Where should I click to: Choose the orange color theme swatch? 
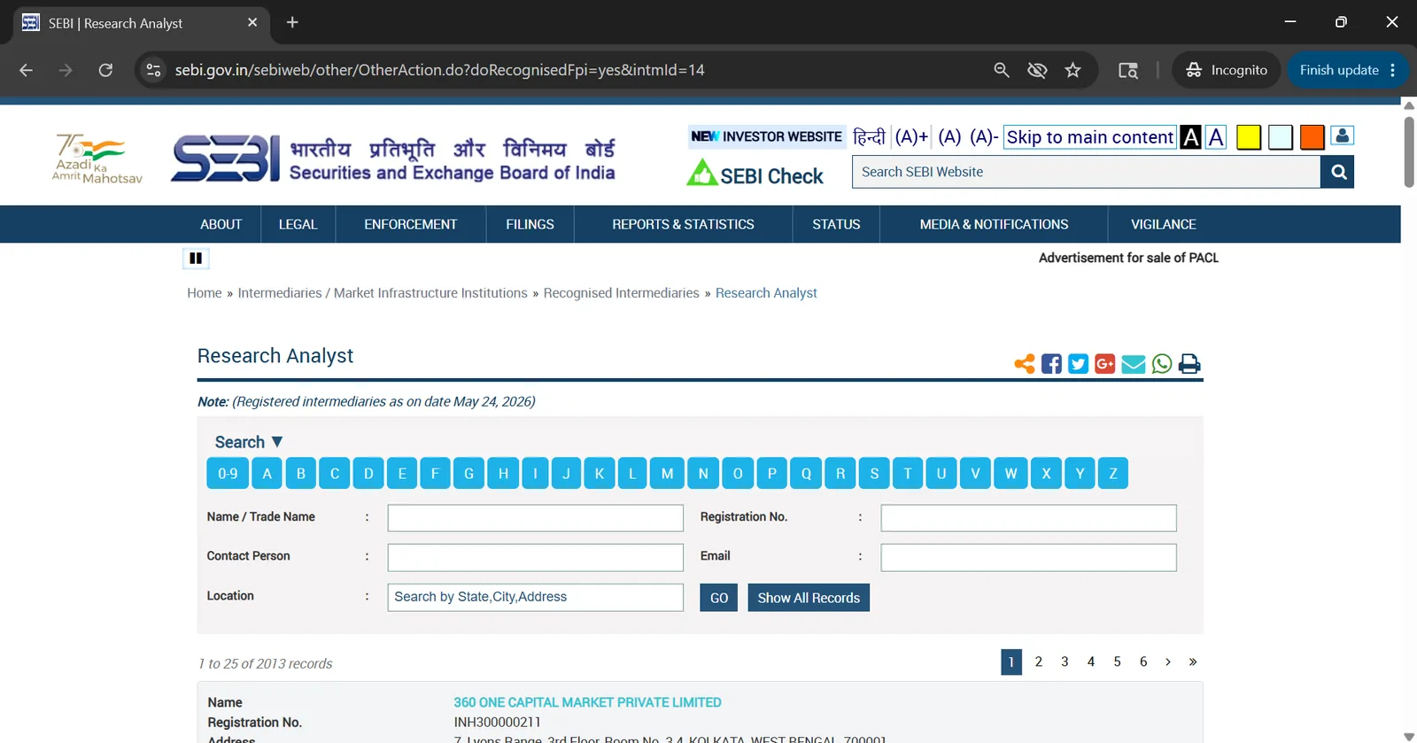(x=1312, y=137)
